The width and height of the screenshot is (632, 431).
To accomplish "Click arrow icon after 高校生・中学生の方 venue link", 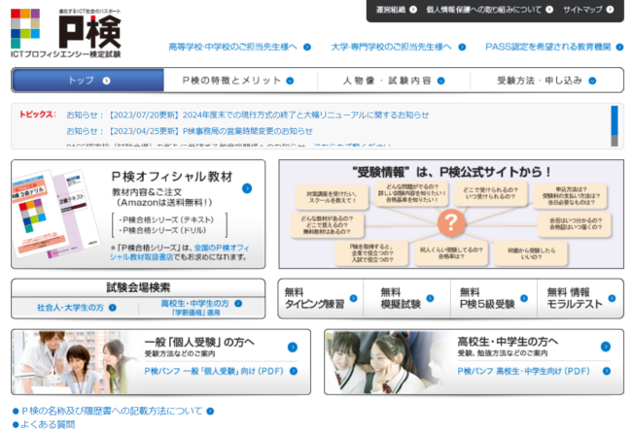I will click(x=238, y=304).
